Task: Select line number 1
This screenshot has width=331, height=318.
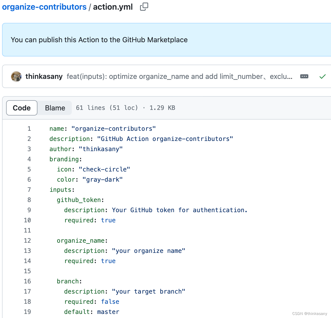Action: tap(29, 129)
